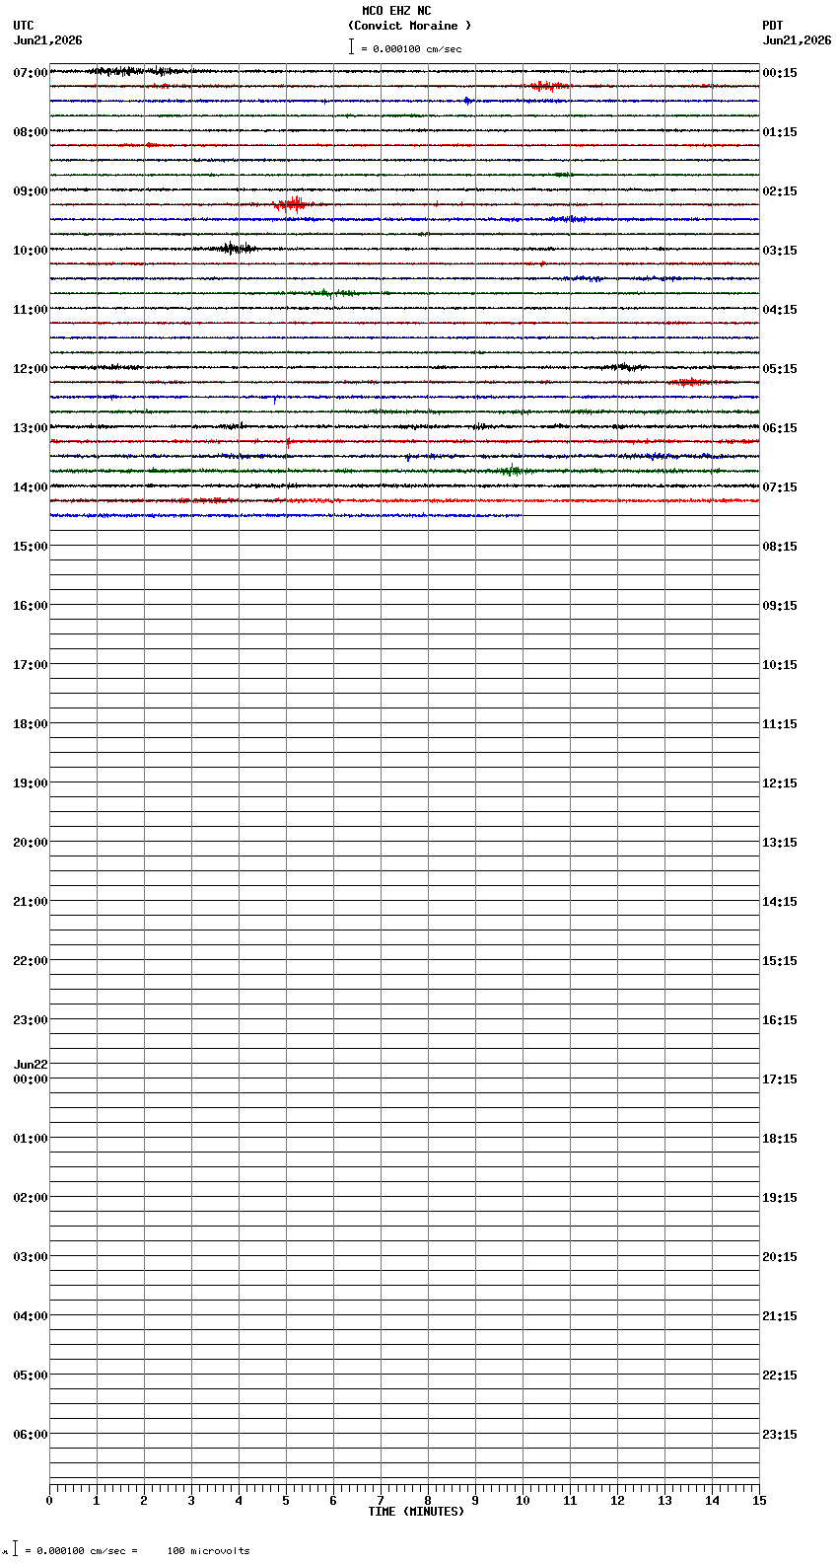
Task: Click the 07:15 PDT time label
Action: [x=780, y=486]
